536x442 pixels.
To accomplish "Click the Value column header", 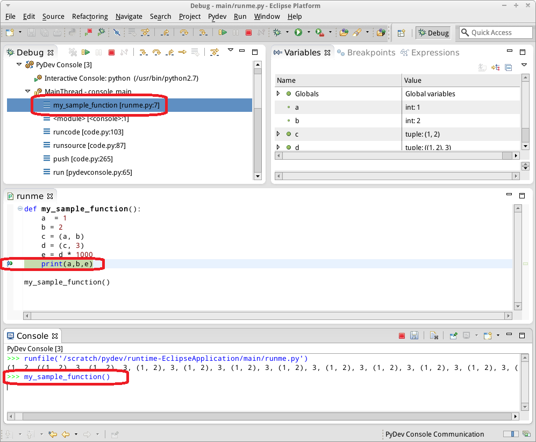I will click(461, 80).
